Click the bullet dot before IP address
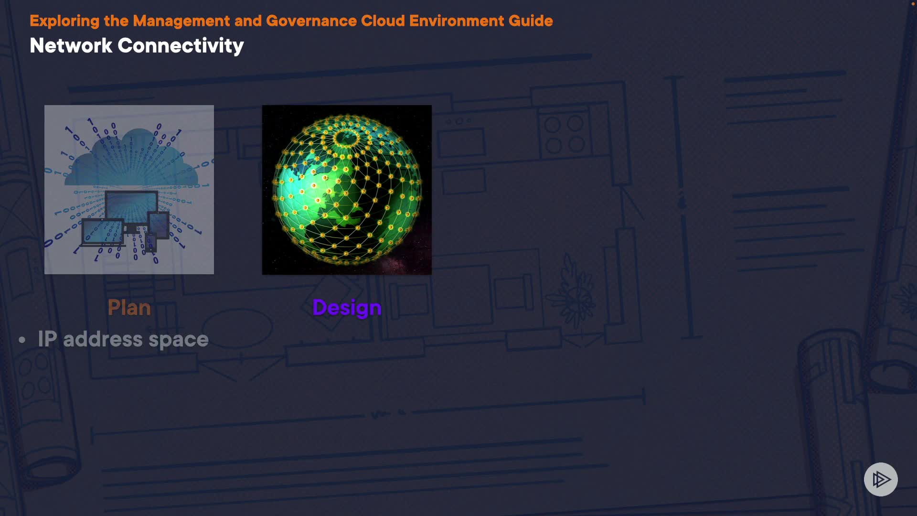The height and width of the screenshot is (516, 917). pyautogui.click(x=22, y=340)
